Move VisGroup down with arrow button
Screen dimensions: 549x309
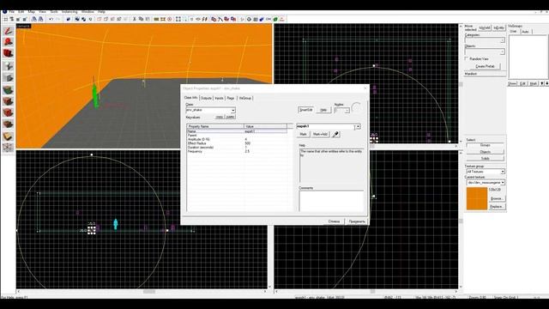[546, 84]
